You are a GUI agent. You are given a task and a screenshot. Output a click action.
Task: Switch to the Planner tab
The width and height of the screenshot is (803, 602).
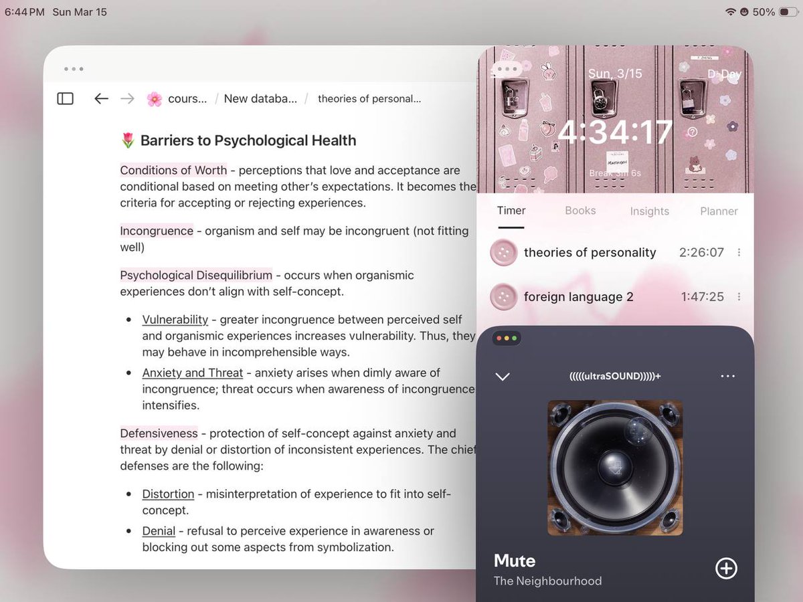719,211
